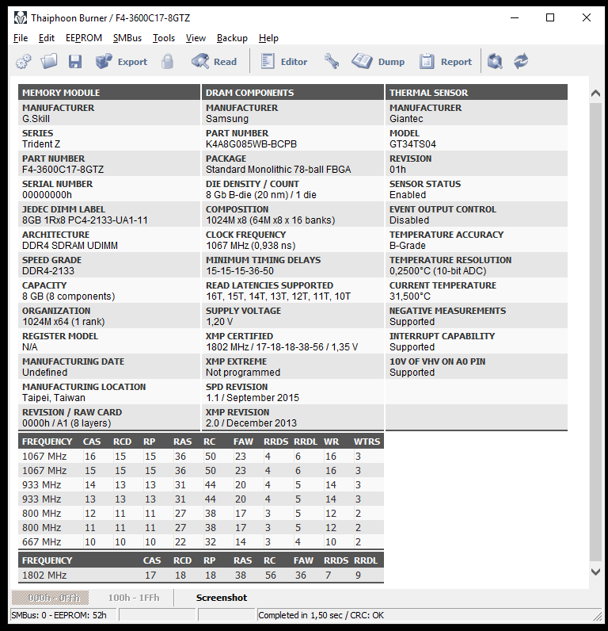Viewport: 608px width, 631px height.
Task: Click 667 MHz row in frequency table
Action: 201,542
